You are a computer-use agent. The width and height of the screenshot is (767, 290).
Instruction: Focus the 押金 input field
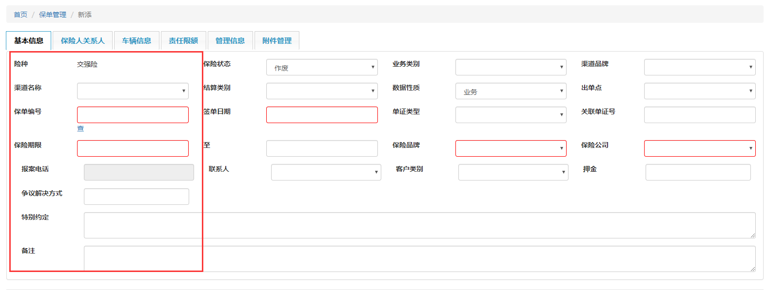[x=698, y=172]
